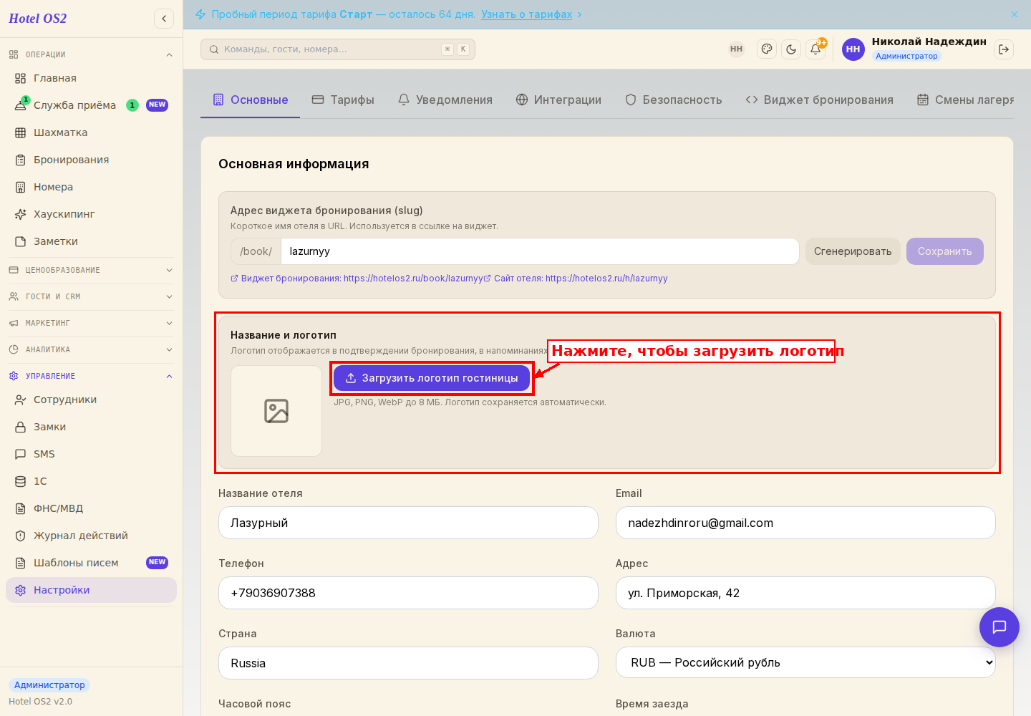1031x716 pixels.
Task: Open Шахматка in sidebar
Action: pyautogui.click(x=91, y=132)
